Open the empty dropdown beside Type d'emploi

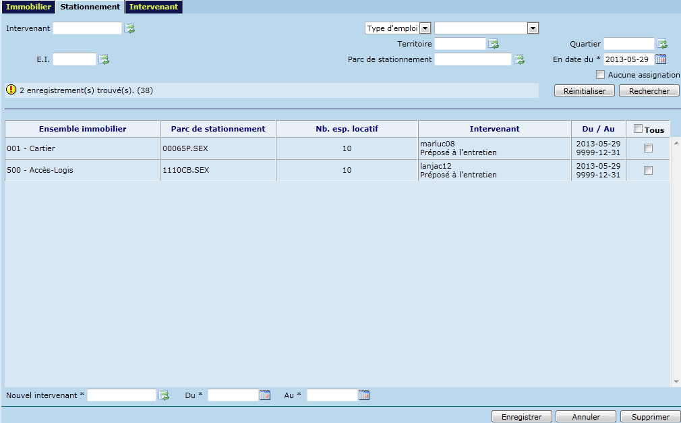533,28
